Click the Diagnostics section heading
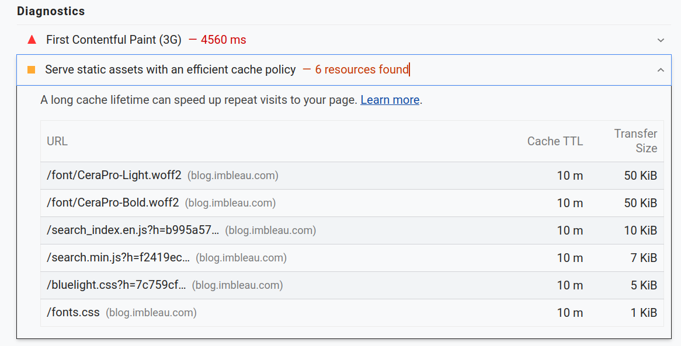 click(51, 11)
